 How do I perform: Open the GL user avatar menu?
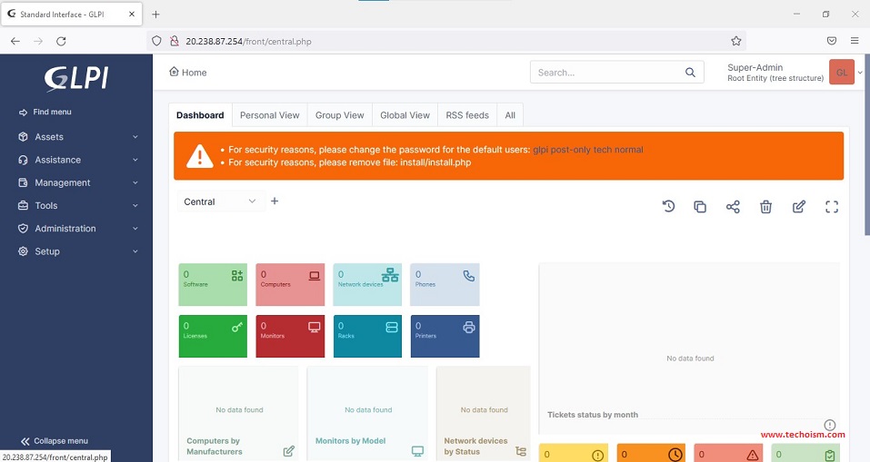click(842, 73)
